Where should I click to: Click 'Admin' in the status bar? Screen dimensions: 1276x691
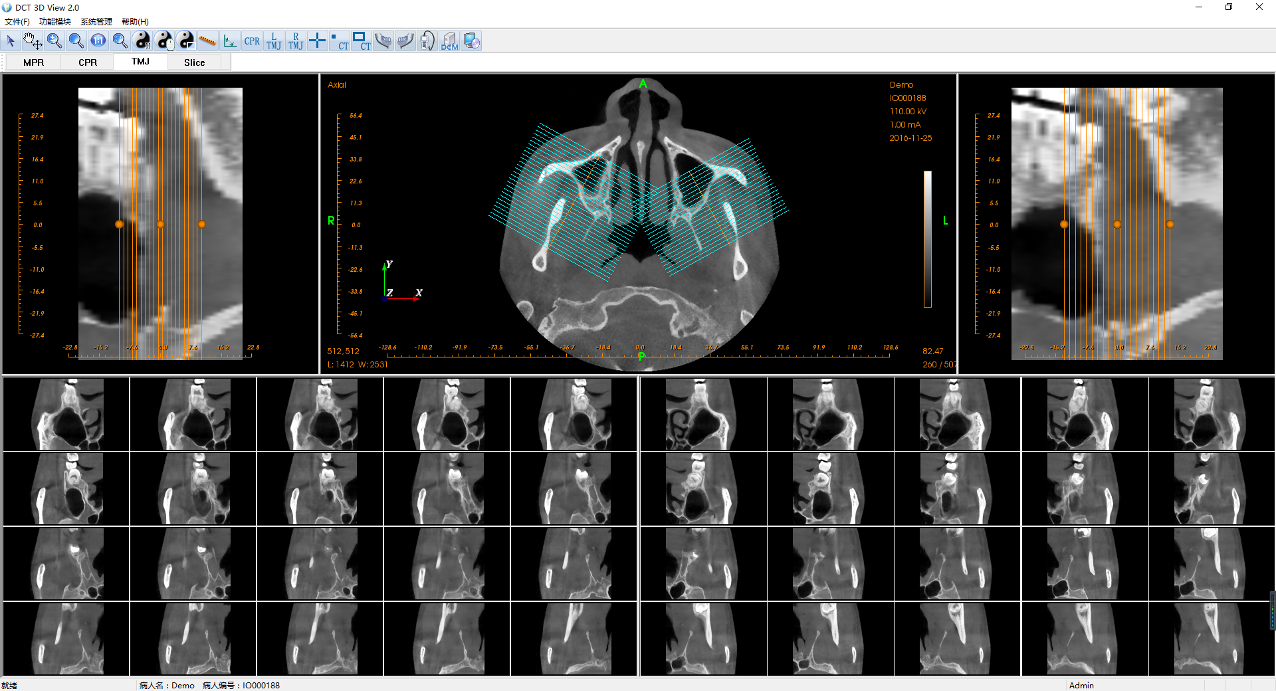(x=1081, y=685)
